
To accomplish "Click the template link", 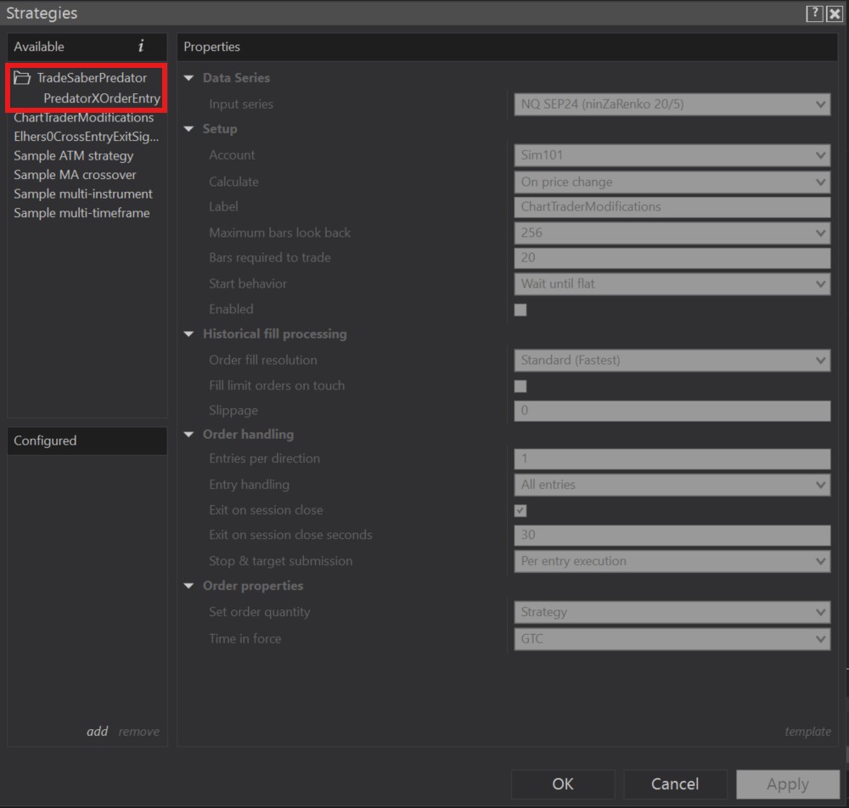I will coord(807,731).
